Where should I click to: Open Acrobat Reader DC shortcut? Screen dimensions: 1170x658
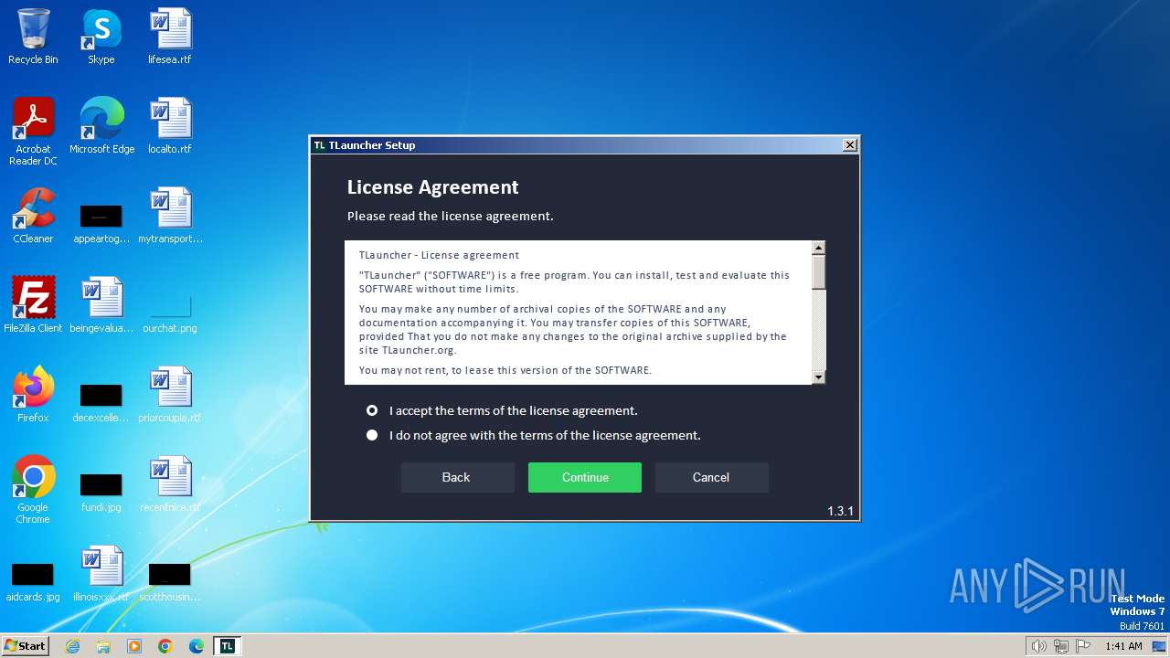coord(33,131)
